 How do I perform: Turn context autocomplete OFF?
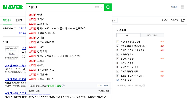106,86
